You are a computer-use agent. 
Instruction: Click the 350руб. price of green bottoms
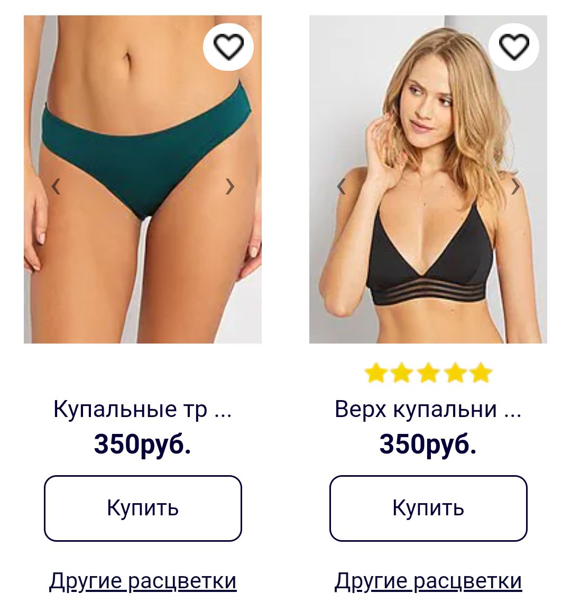(143, 444)
